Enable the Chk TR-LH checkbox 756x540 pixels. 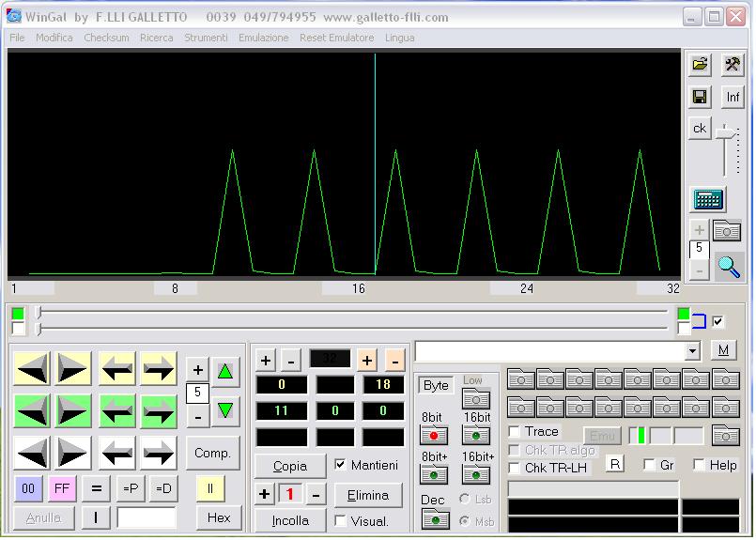click(515, 468)
